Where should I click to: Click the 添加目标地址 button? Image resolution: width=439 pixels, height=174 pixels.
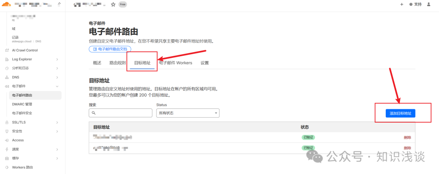400,114
